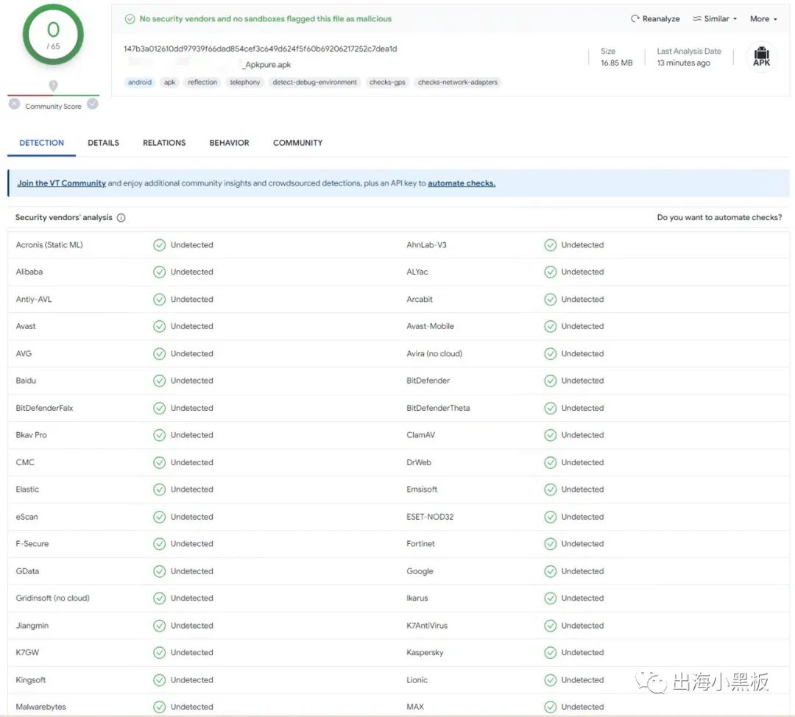Click the info icon beside Security vendors' analysis

pos(121,218)
